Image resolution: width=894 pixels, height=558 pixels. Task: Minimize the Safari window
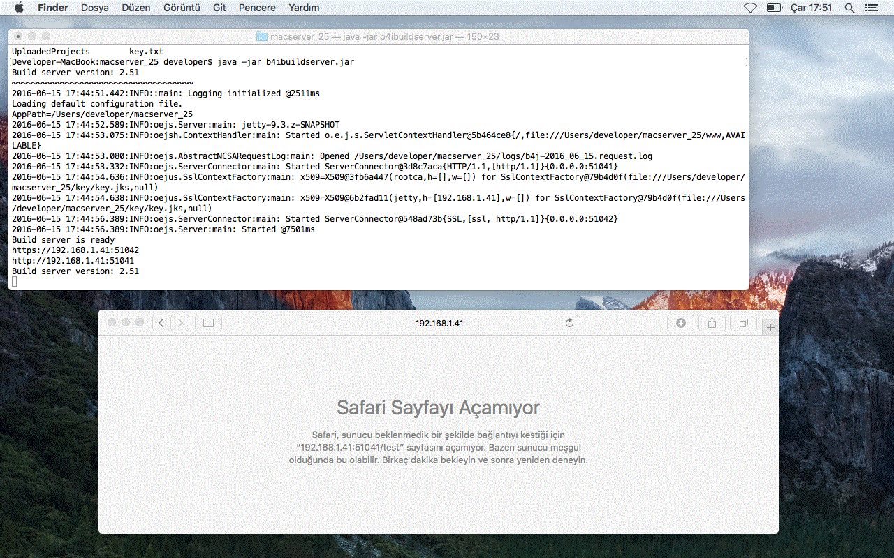pos(126,322)
